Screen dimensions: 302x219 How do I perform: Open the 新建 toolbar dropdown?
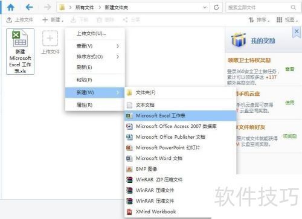pyautogui.click(x=53, y=20)
